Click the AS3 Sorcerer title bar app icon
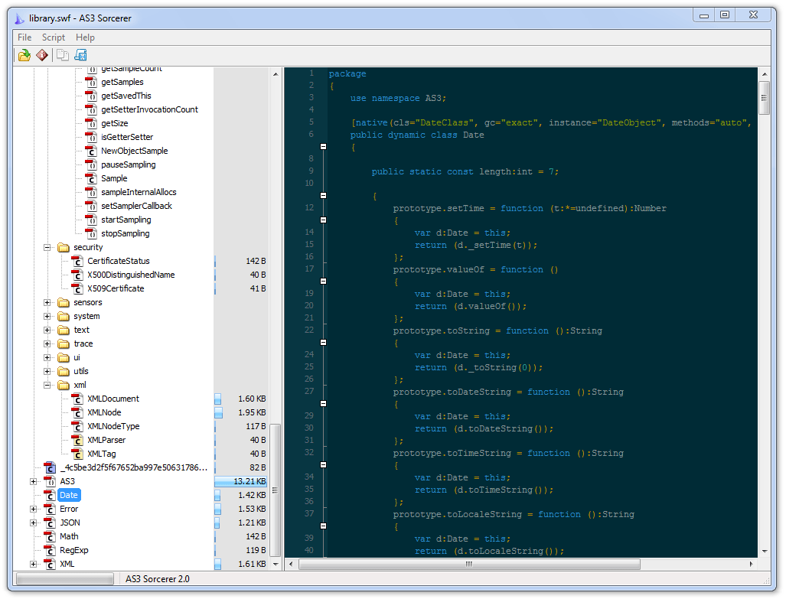The width and height of the screenshot is (786, 599). pyautogui.click(x=19, y=18)
